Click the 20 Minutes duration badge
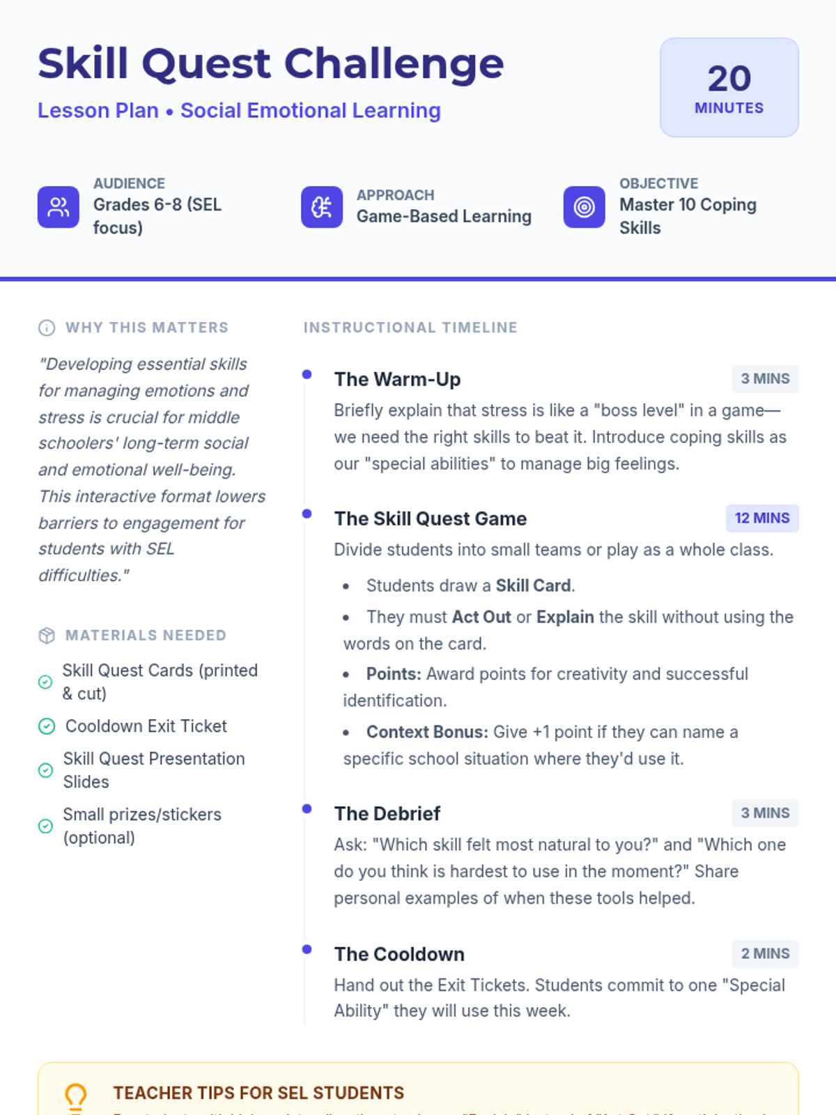This screenshot has width=836, height=1115. 729,87
